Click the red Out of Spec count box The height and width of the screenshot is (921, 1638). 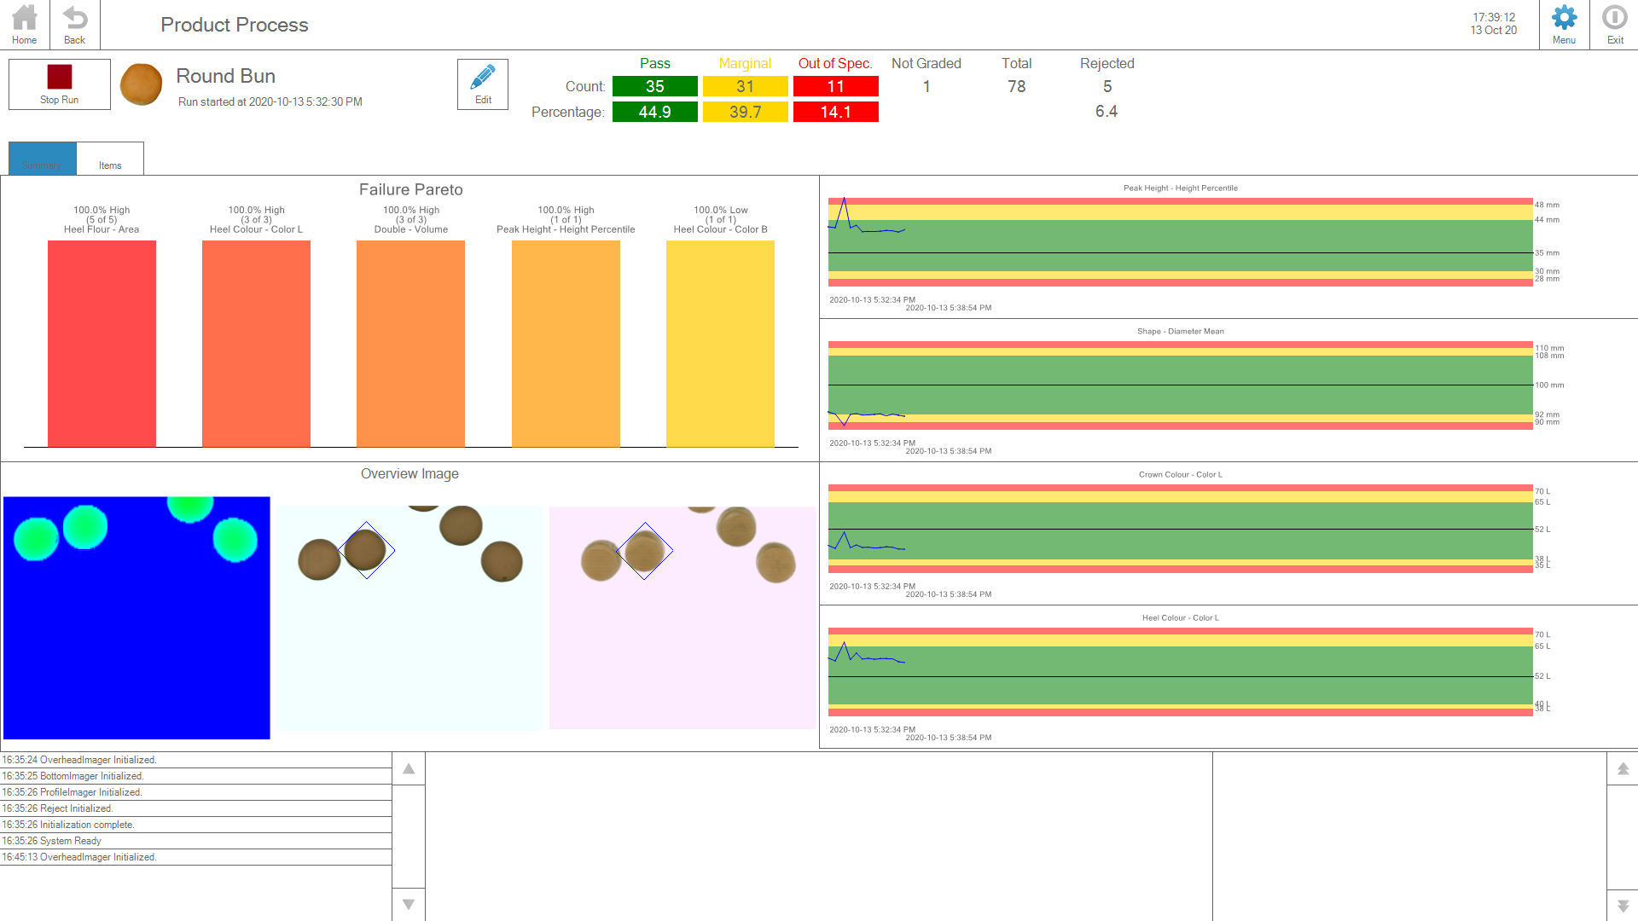tap(835, 87)
